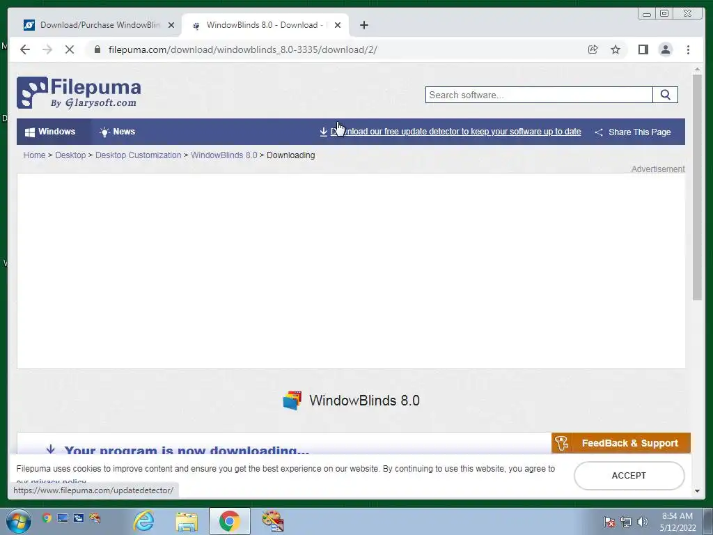Share this page via address bar icon

(x=593, y=49)
